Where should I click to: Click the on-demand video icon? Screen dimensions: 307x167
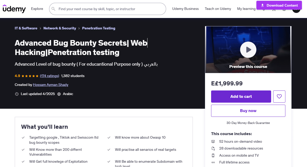pos(213,141)
